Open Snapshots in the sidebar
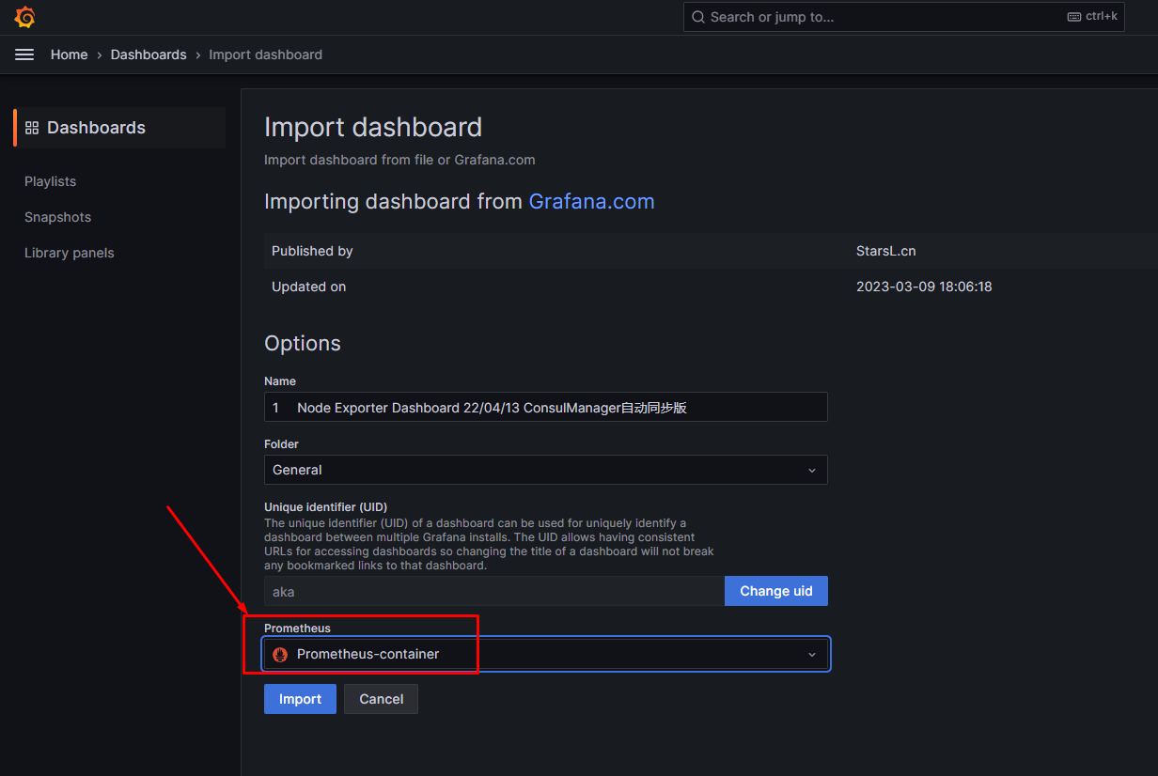The image size is (1158, 776). coord(58,217)
